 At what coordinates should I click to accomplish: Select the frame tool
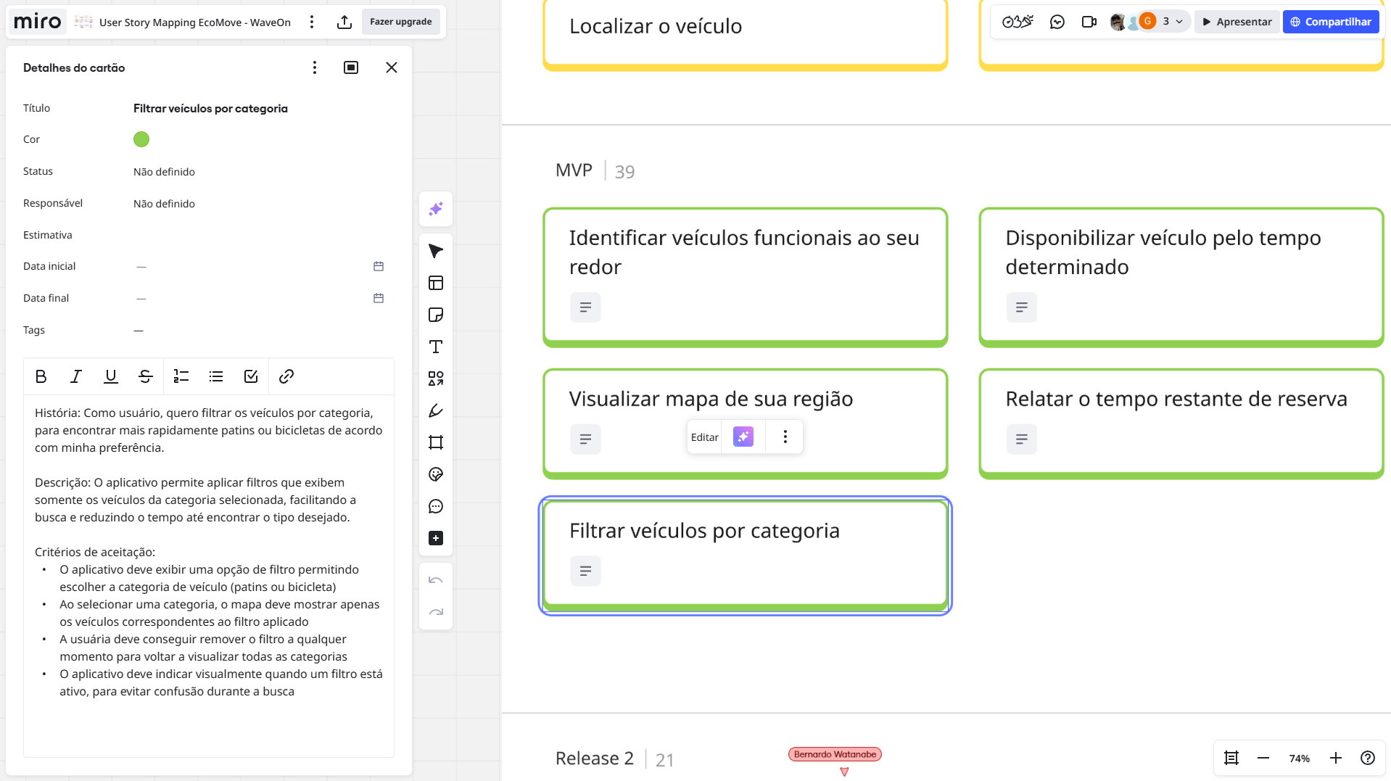(436, 442)
